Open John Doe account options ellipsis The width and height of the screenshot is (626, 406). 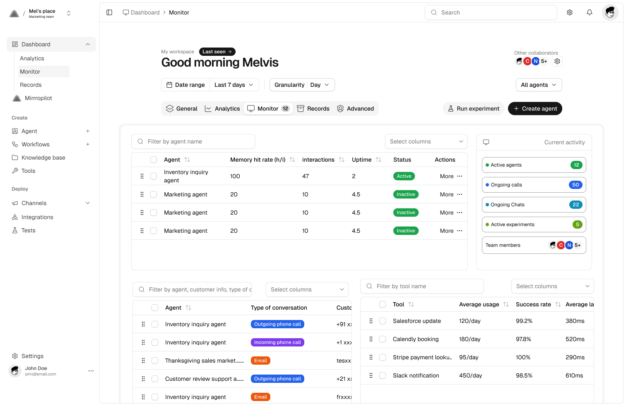[91, 371]
